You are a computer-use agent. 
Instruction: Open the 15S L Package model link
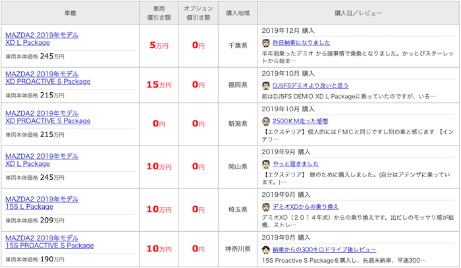click(29, 207)
